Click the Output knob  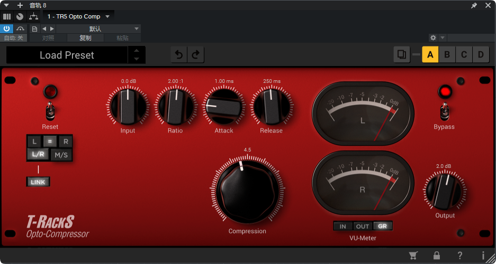[445, 192]
